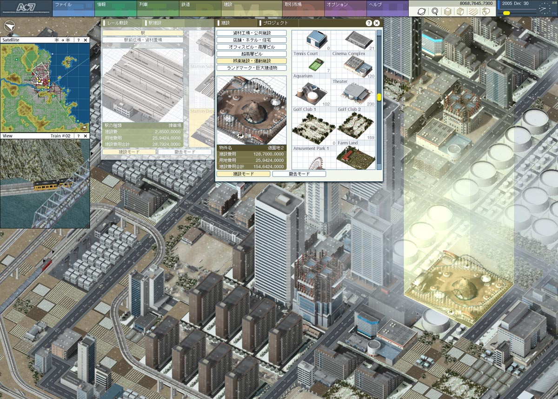Click 建設費用合計 154,6424,0000 row

pyautogui.click(x=252, y=166)
